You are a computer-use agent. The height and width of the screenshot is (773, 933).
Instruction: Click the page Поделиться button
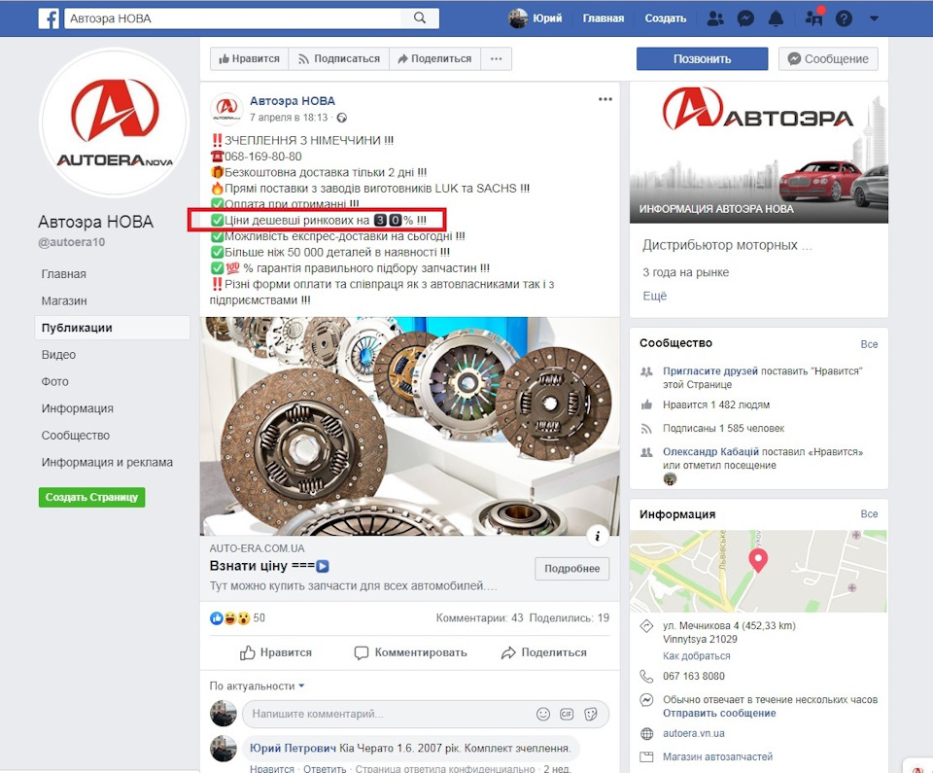tap(434, 58)
